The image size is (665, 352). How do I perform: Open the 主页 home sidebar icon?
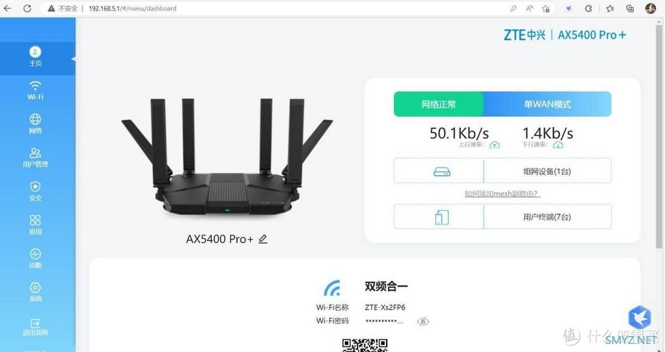35,57
